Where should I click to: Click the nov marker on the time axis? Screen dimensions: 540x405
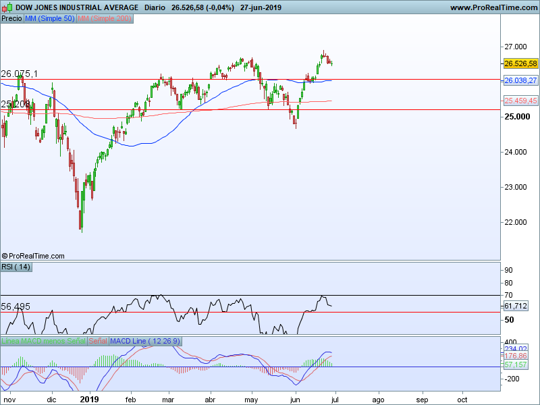coord(10,400)
